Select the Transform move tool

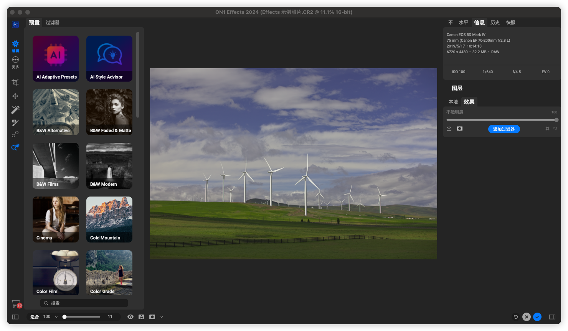[15, 96]
